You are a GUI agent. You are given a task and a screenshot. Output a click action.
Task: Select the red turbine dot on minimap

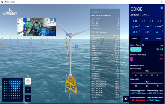click(18, 93)
